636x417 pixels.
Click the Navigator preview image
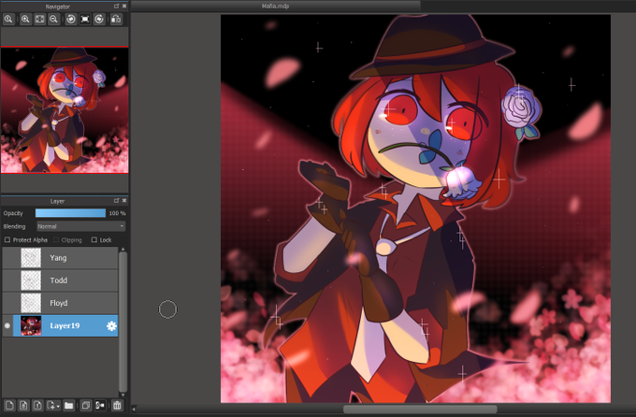[x=65, y=110]
